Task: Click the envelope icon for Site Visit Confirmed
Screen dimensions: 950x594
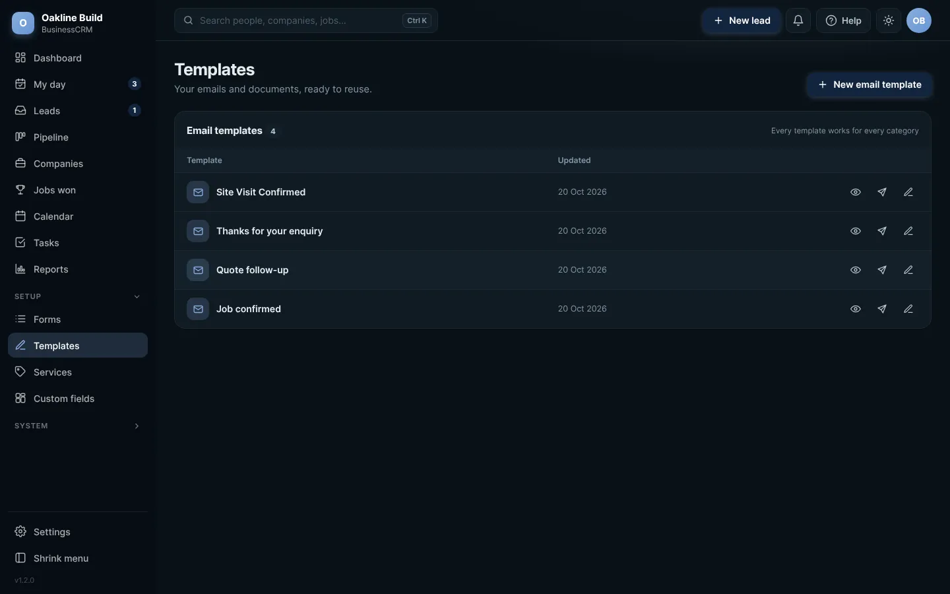Action: click(198, 192)
